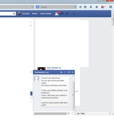Click Samanatha Lee's avatar in chat
The width and height of the screenshot is (114, 122).
tap(36, 79)
